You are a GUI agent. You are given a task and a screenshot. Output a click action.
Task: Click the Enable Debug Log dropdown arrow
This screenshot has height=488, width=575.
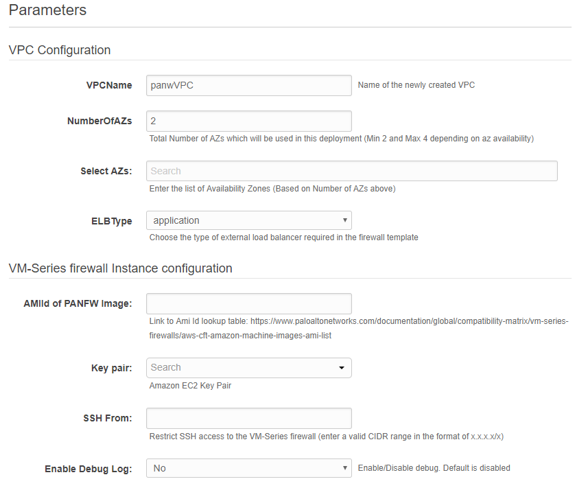coord(344,468)
